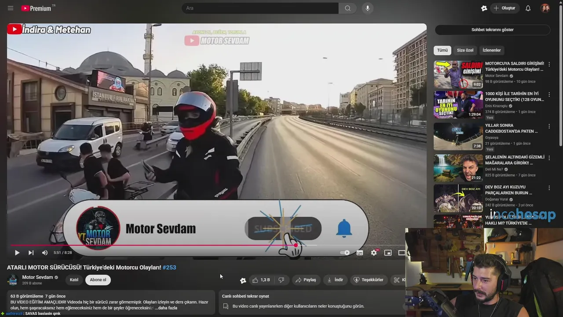Click Canlı sohbeti tekrar oynat heading
Viewport: 563px width, 317px height.
tap(245, 296)
